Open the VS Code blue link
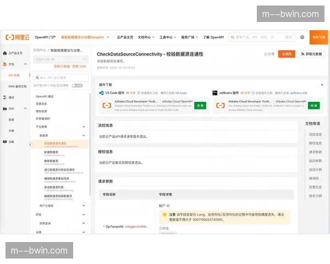330x264 pixels. coord(181,93)
